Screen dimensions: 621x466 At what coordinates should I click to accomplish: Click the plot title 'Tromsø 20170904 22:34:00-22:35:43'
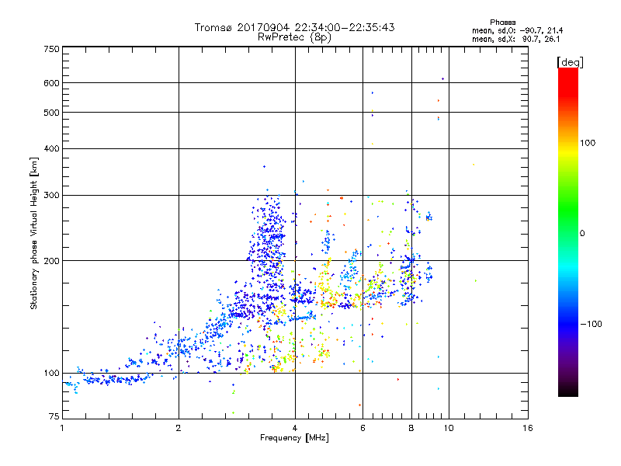294,27
